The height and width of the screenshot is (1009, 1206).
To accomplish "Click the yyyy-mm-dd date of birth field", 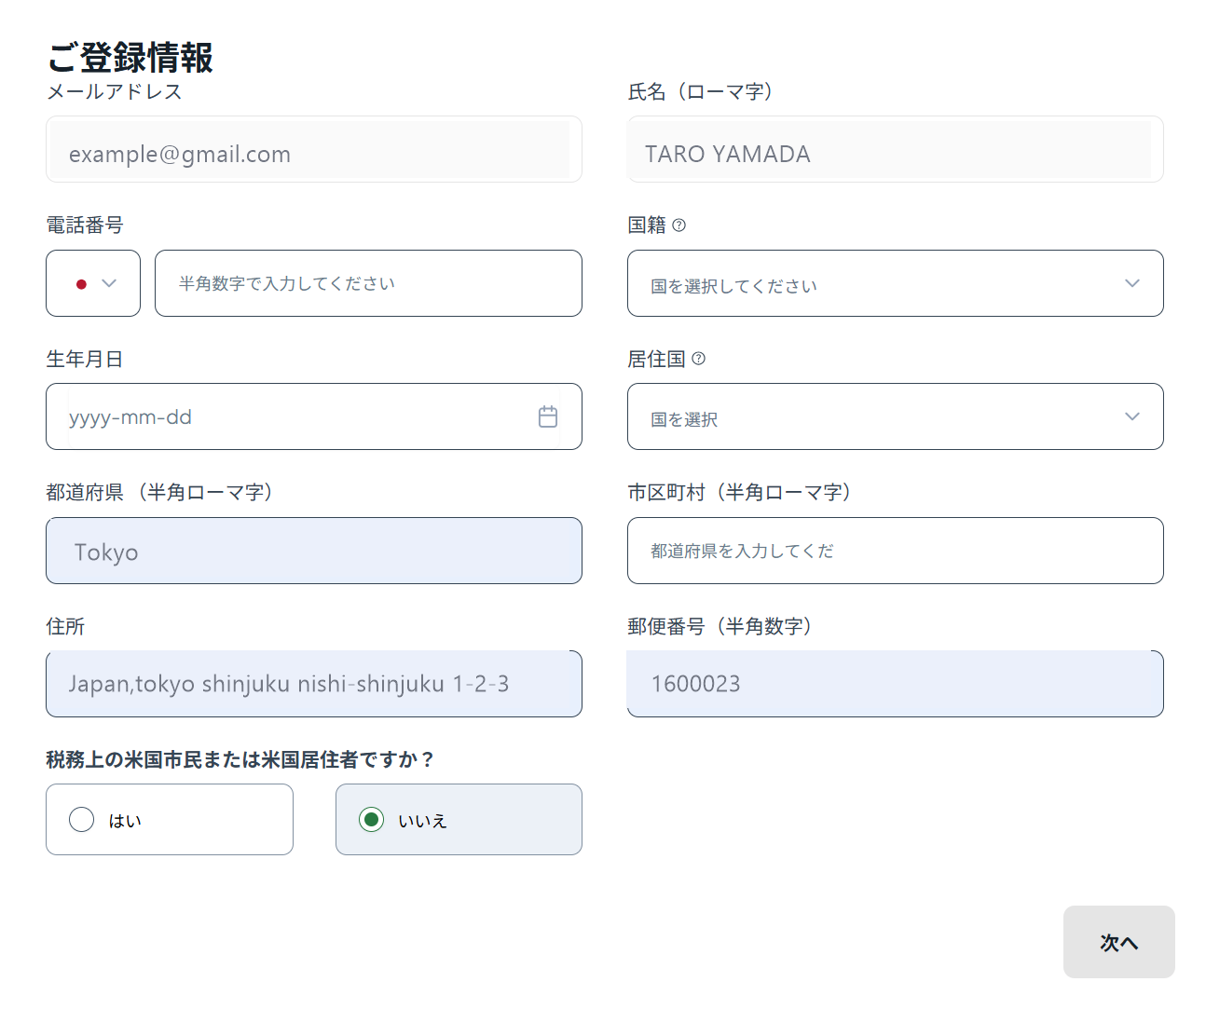I will (314, 416).
